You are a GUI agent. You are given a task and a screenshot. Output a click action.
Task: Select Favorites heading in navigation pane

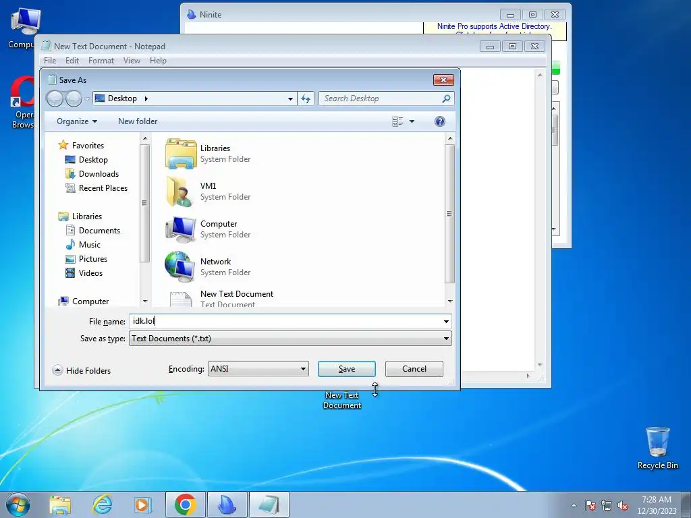tap(88, 146)
